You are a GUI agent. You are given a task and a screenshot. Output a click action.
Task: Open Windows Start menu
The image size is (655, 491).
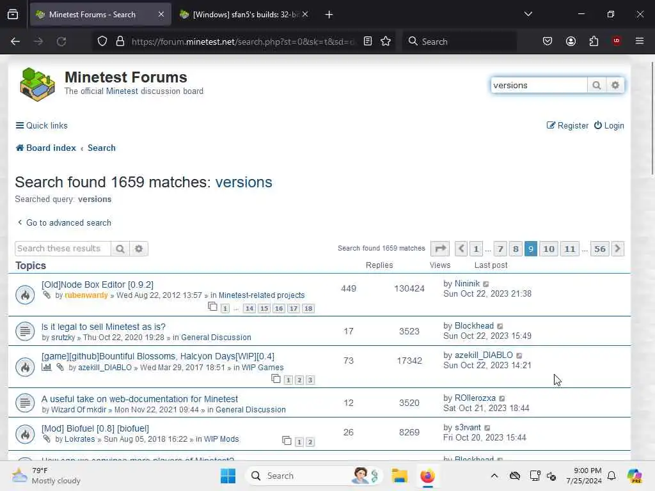[x=228, y=476]
